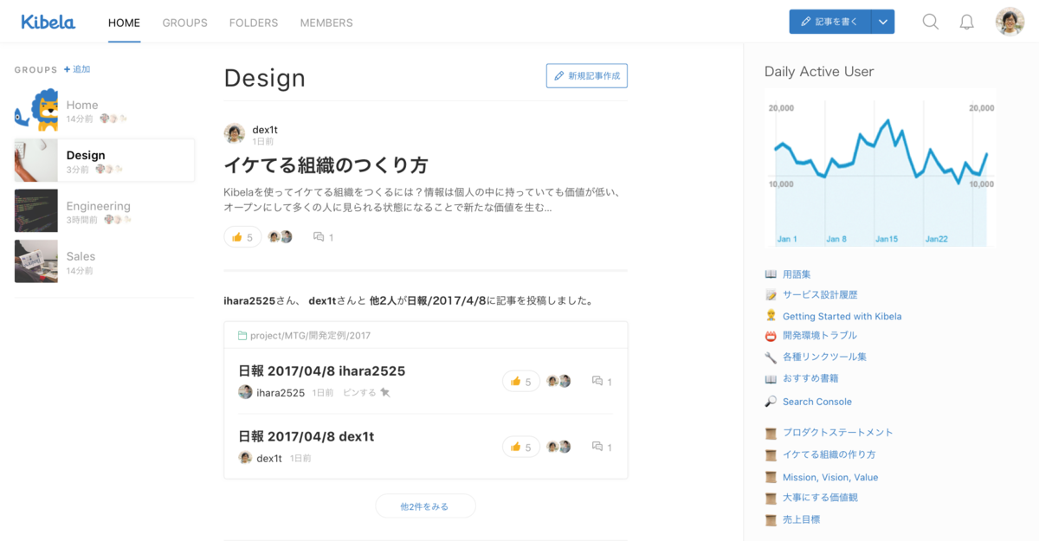This screenshot has height=541, width=1039.
Task: Click the worker icon beside Getting Started
Action: click(x=771, y=316)
